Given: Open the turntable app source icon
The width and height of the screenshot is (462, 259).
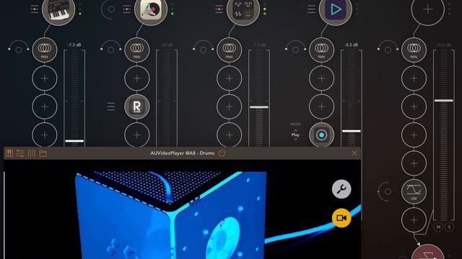Looking at the screenshot, I should tap(151, 10).
